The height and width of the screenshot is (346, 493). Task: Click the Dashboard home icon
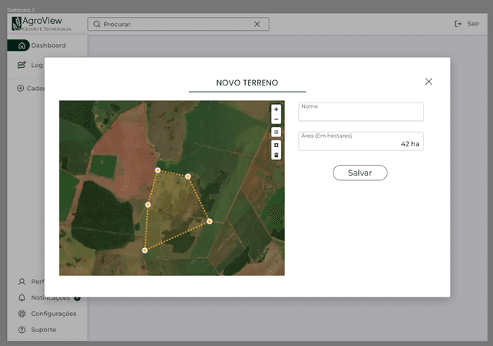22,45
